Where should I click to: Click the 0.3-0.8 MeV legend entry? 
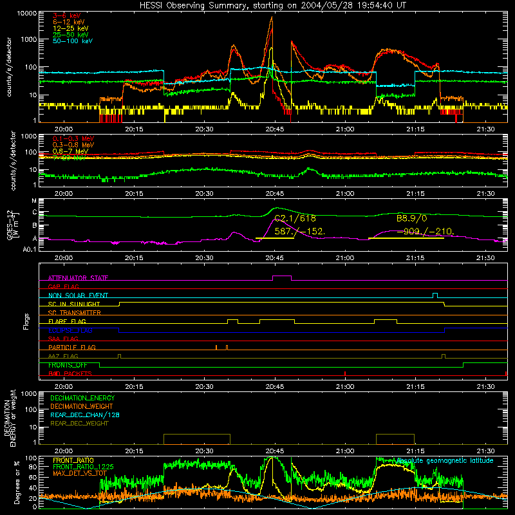click(x=73, y=145)
